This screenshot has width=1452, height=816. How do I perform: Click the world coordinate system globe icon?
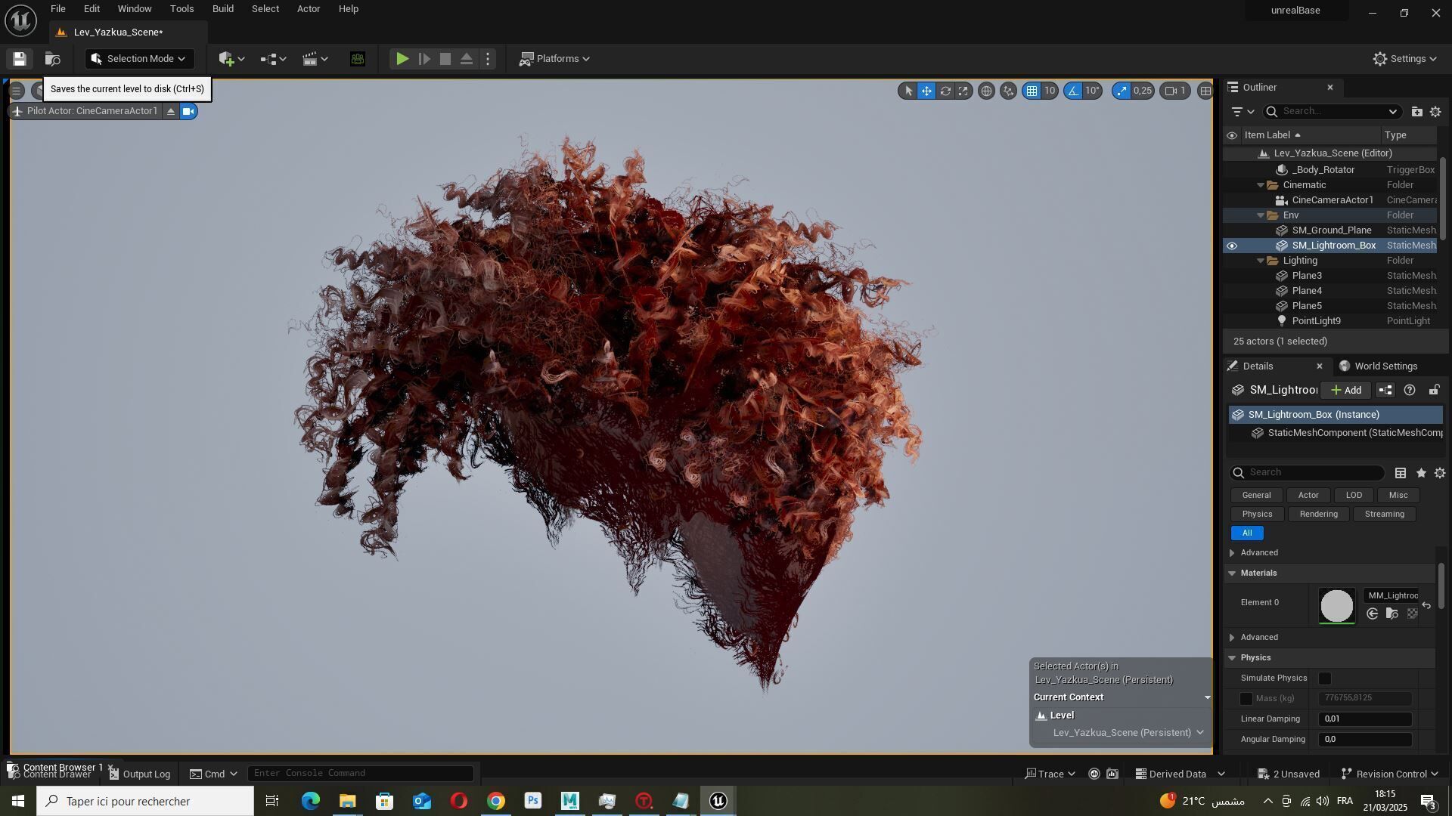(986, 91)
